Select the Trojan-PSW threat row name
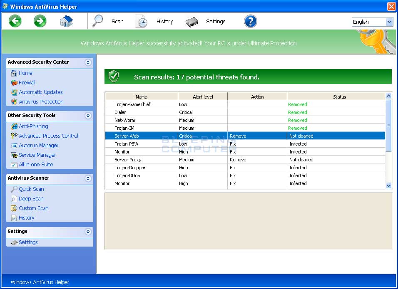Viewport: 398px width, 289px height. click(x=127, y=144)
